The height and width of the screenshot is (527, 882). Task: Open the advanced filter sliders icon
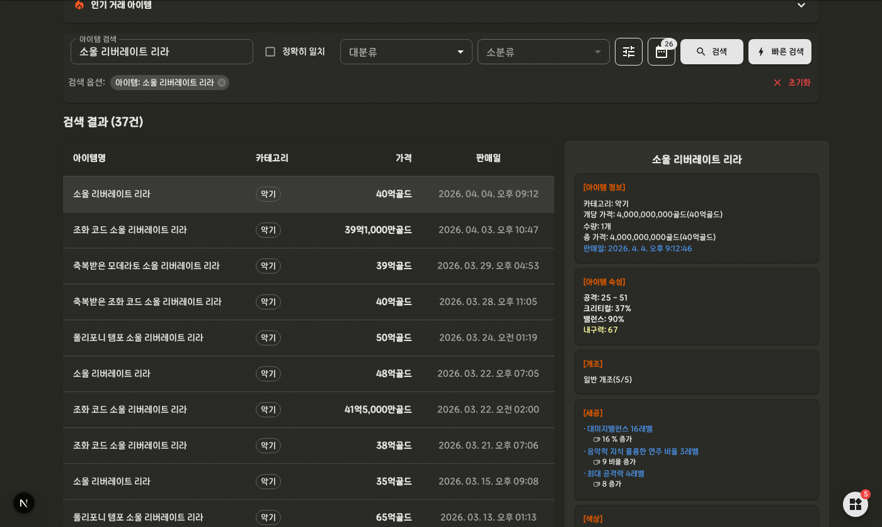(x=629, y=52)
